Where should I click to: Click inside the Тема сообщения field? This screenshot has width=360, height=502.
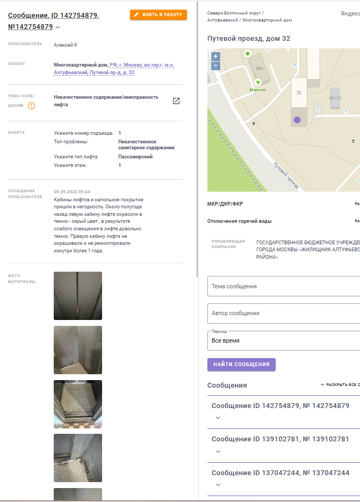coord(284,286)
